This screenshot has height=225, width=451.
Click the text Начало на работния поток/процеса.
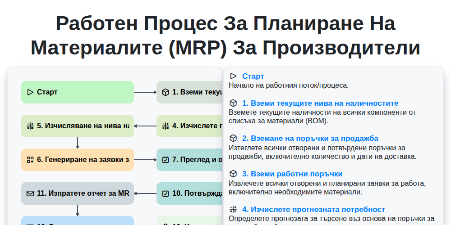click(289, 85)
